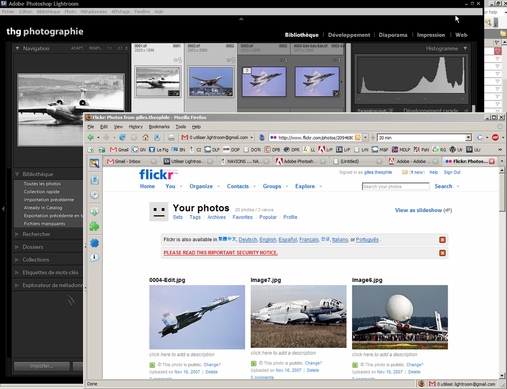Screen dimensions: 507x389
Task: Toggle public privacy icon under Image6.jpg
Action: (355, 365)
